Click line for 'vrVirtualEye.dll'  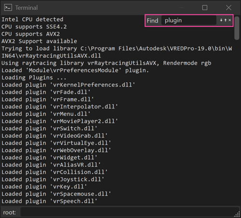pyautogui.click(x=56, y=143)
